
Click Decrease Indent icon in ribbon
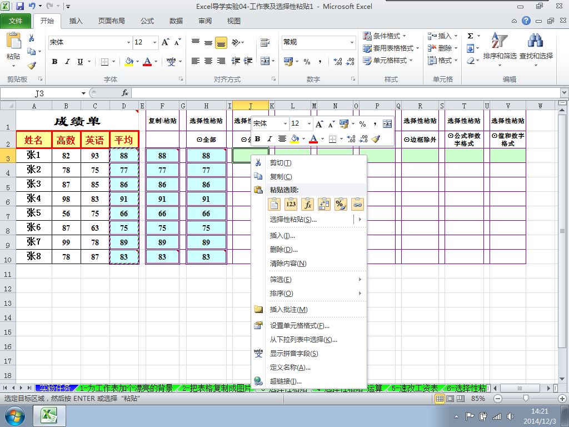coord(236,61)
